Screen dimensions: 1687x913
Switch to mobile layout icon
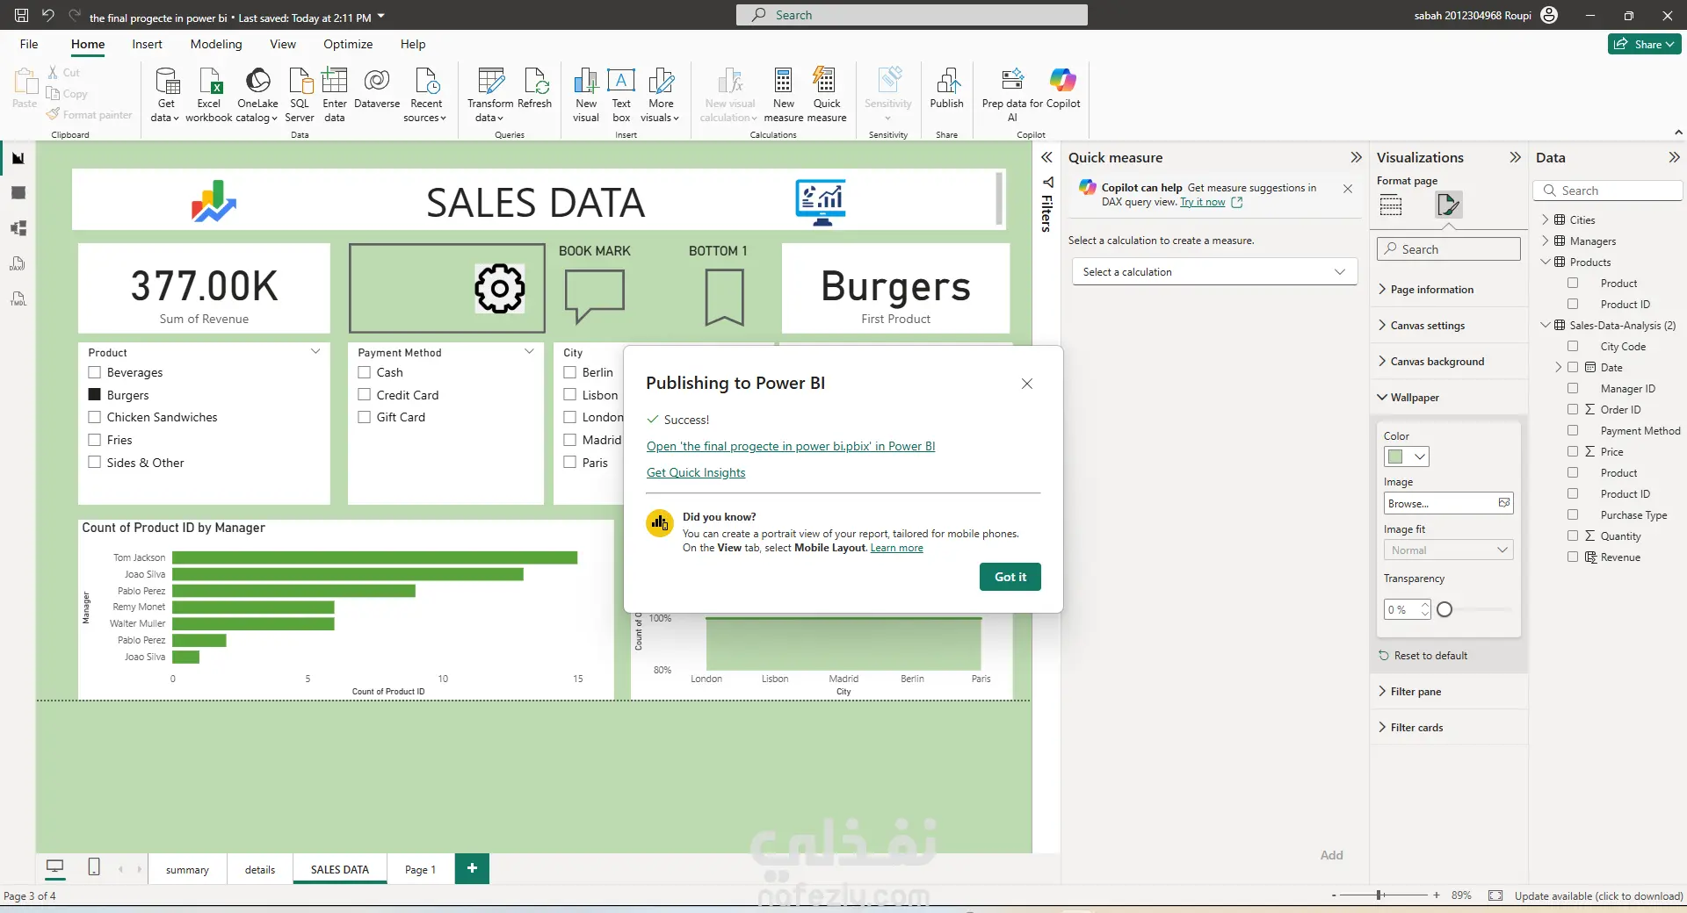click(x=94, y=867)
